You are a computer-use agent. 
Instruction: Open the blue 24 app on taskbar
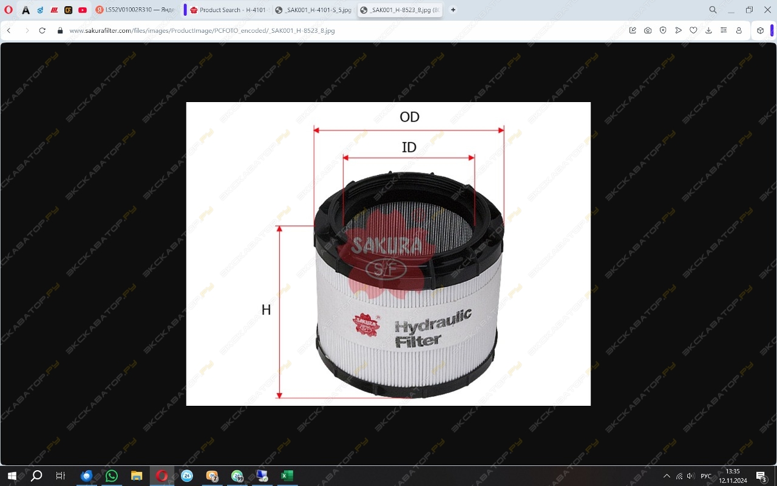[x=187, y=476]
